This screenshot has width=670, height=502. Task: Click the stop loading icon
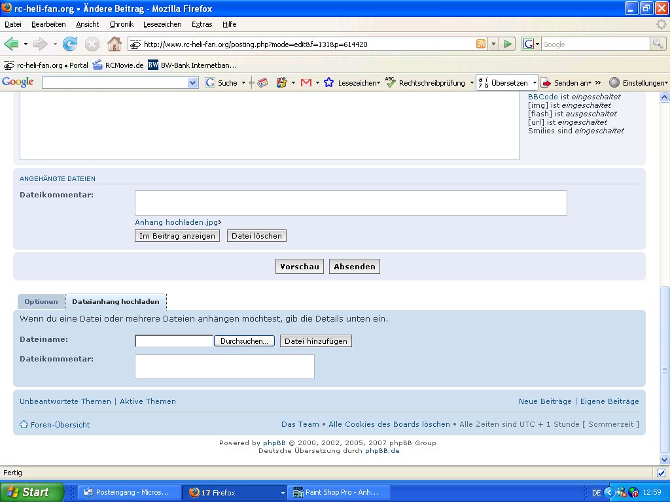92,44
